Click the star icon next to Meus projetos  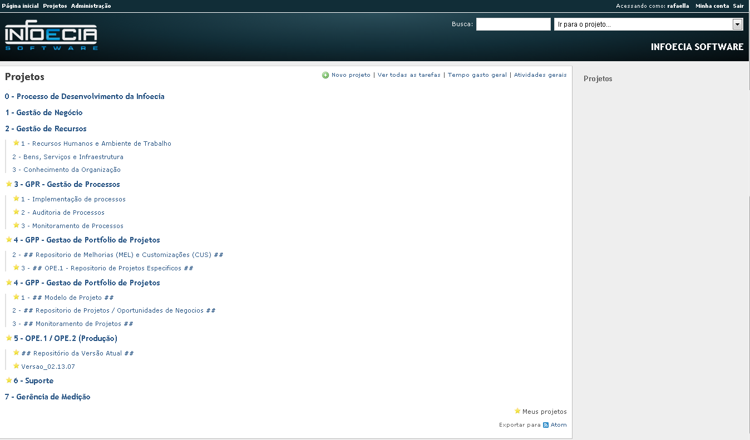[517, 411]
